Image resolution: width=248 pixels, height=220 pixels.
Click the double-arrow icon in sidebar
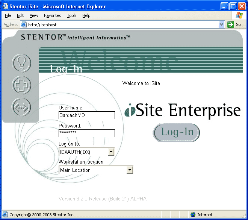(x=22, y=107)
